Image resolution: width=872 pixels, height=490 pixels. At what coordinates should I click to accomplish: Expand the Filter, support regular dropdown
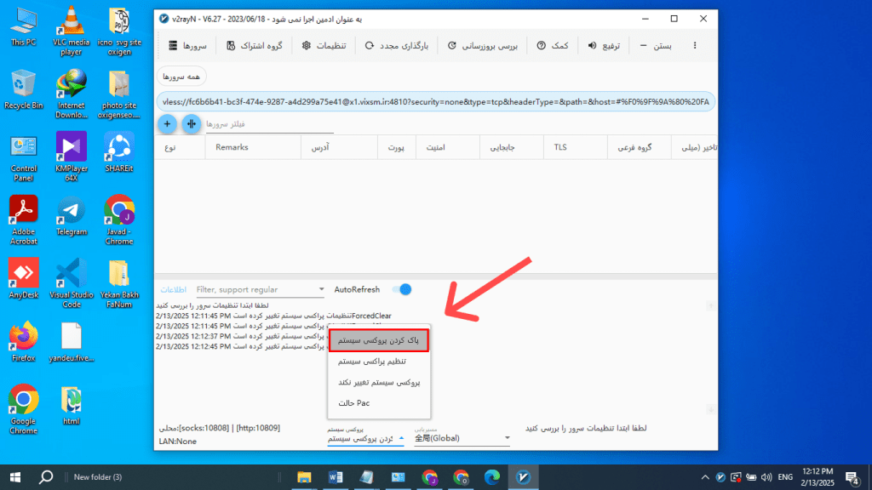point(322,289)
